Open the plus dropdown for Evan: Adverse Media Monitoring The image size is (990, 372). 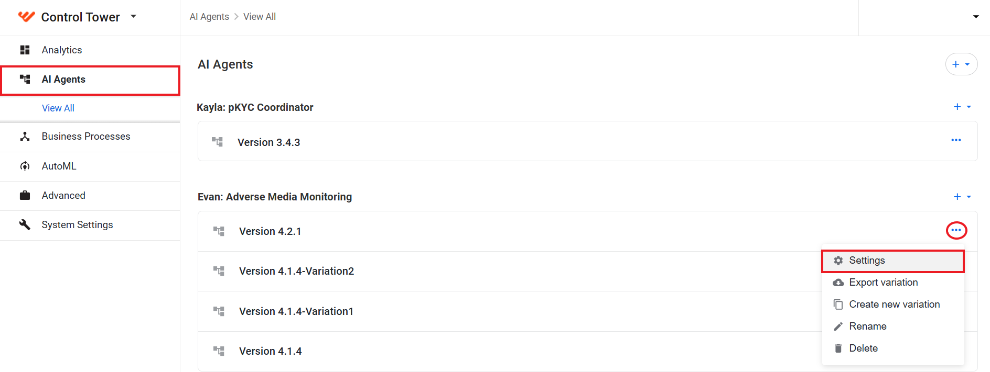(962, 197)
